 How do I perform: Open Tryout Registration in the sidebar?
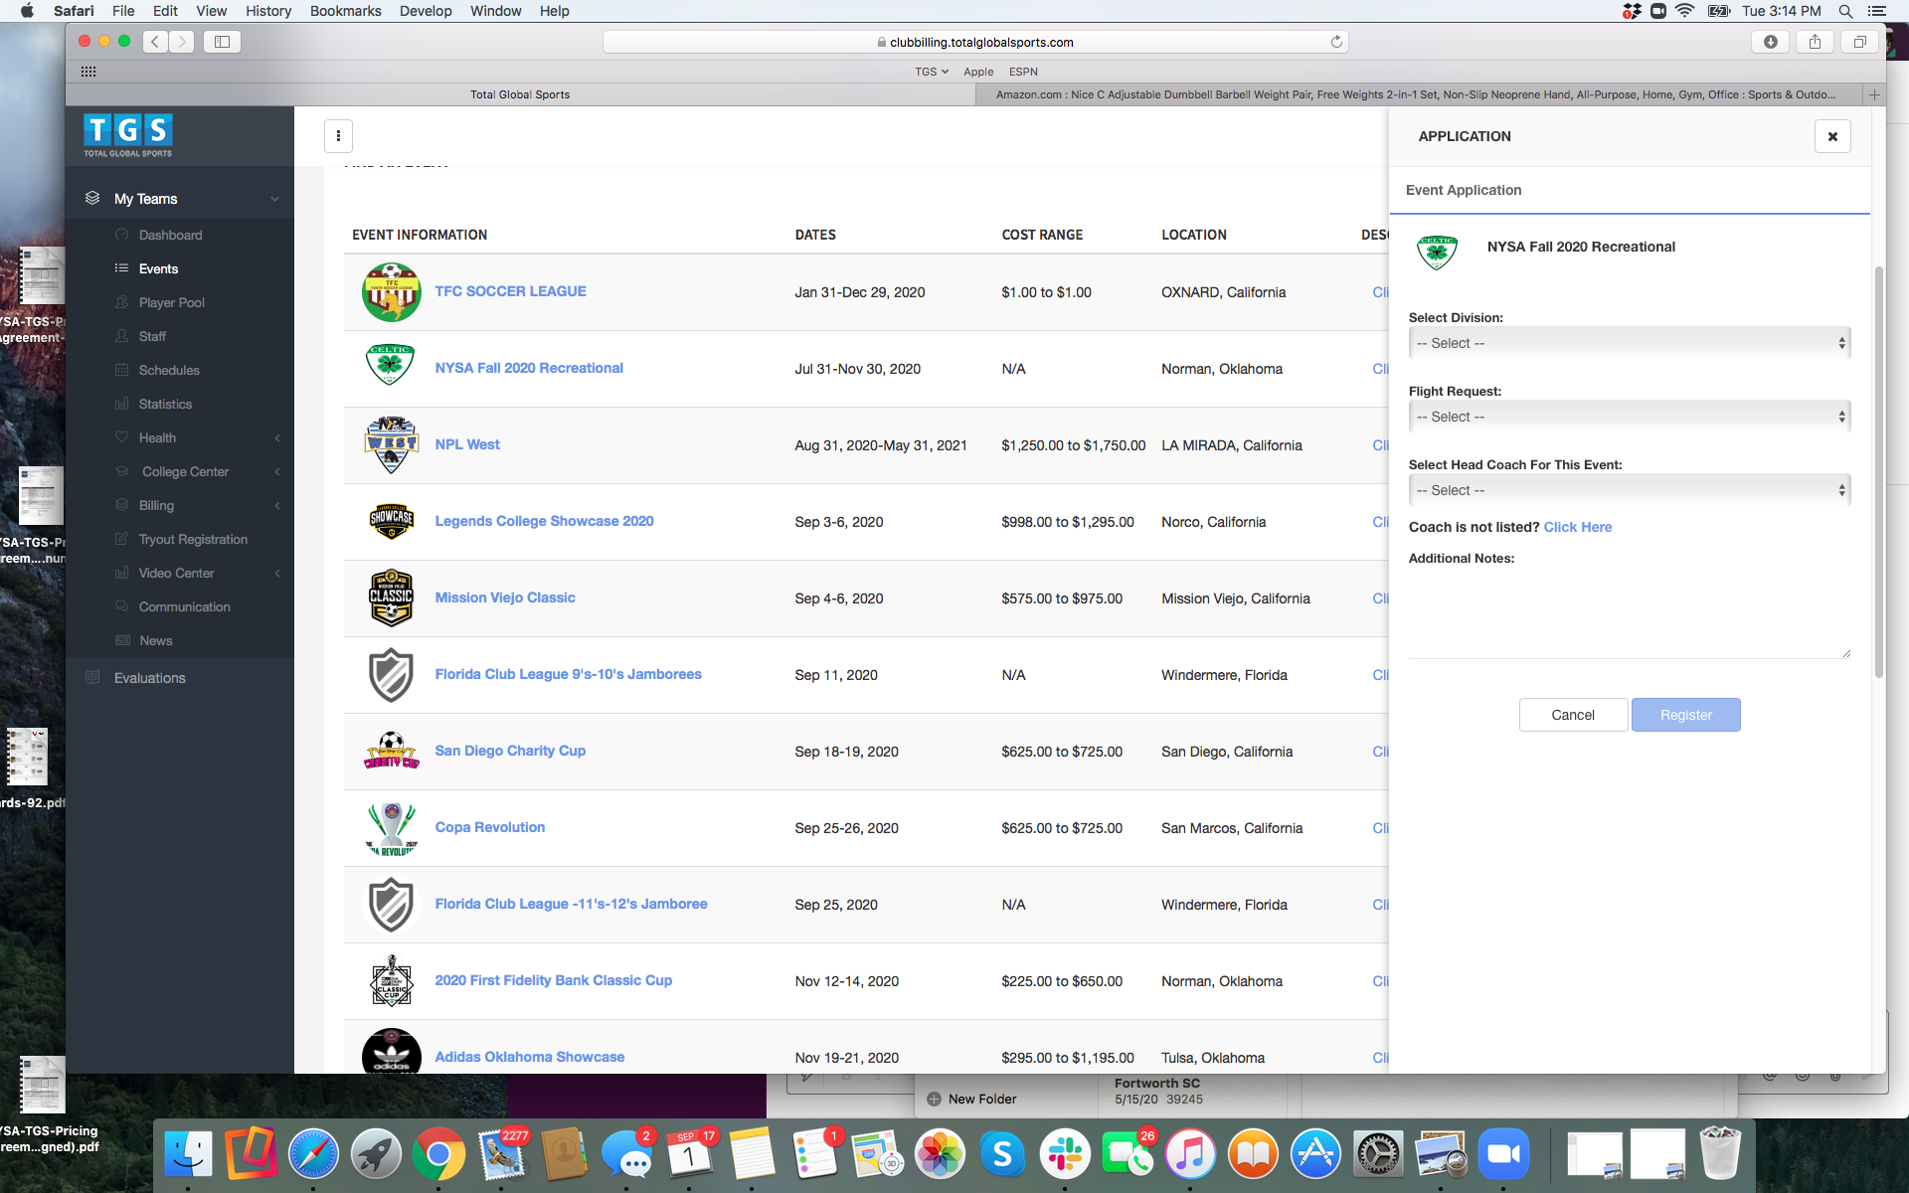click(193, 539)
